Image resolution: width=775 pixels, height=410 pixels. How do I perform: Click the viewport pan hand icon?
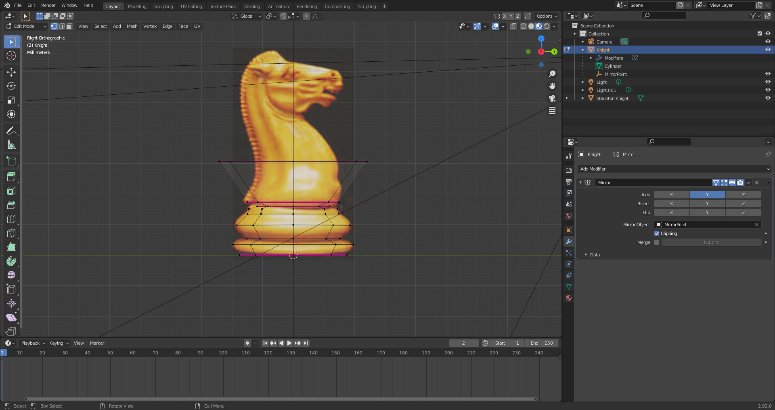pos(552,86)
